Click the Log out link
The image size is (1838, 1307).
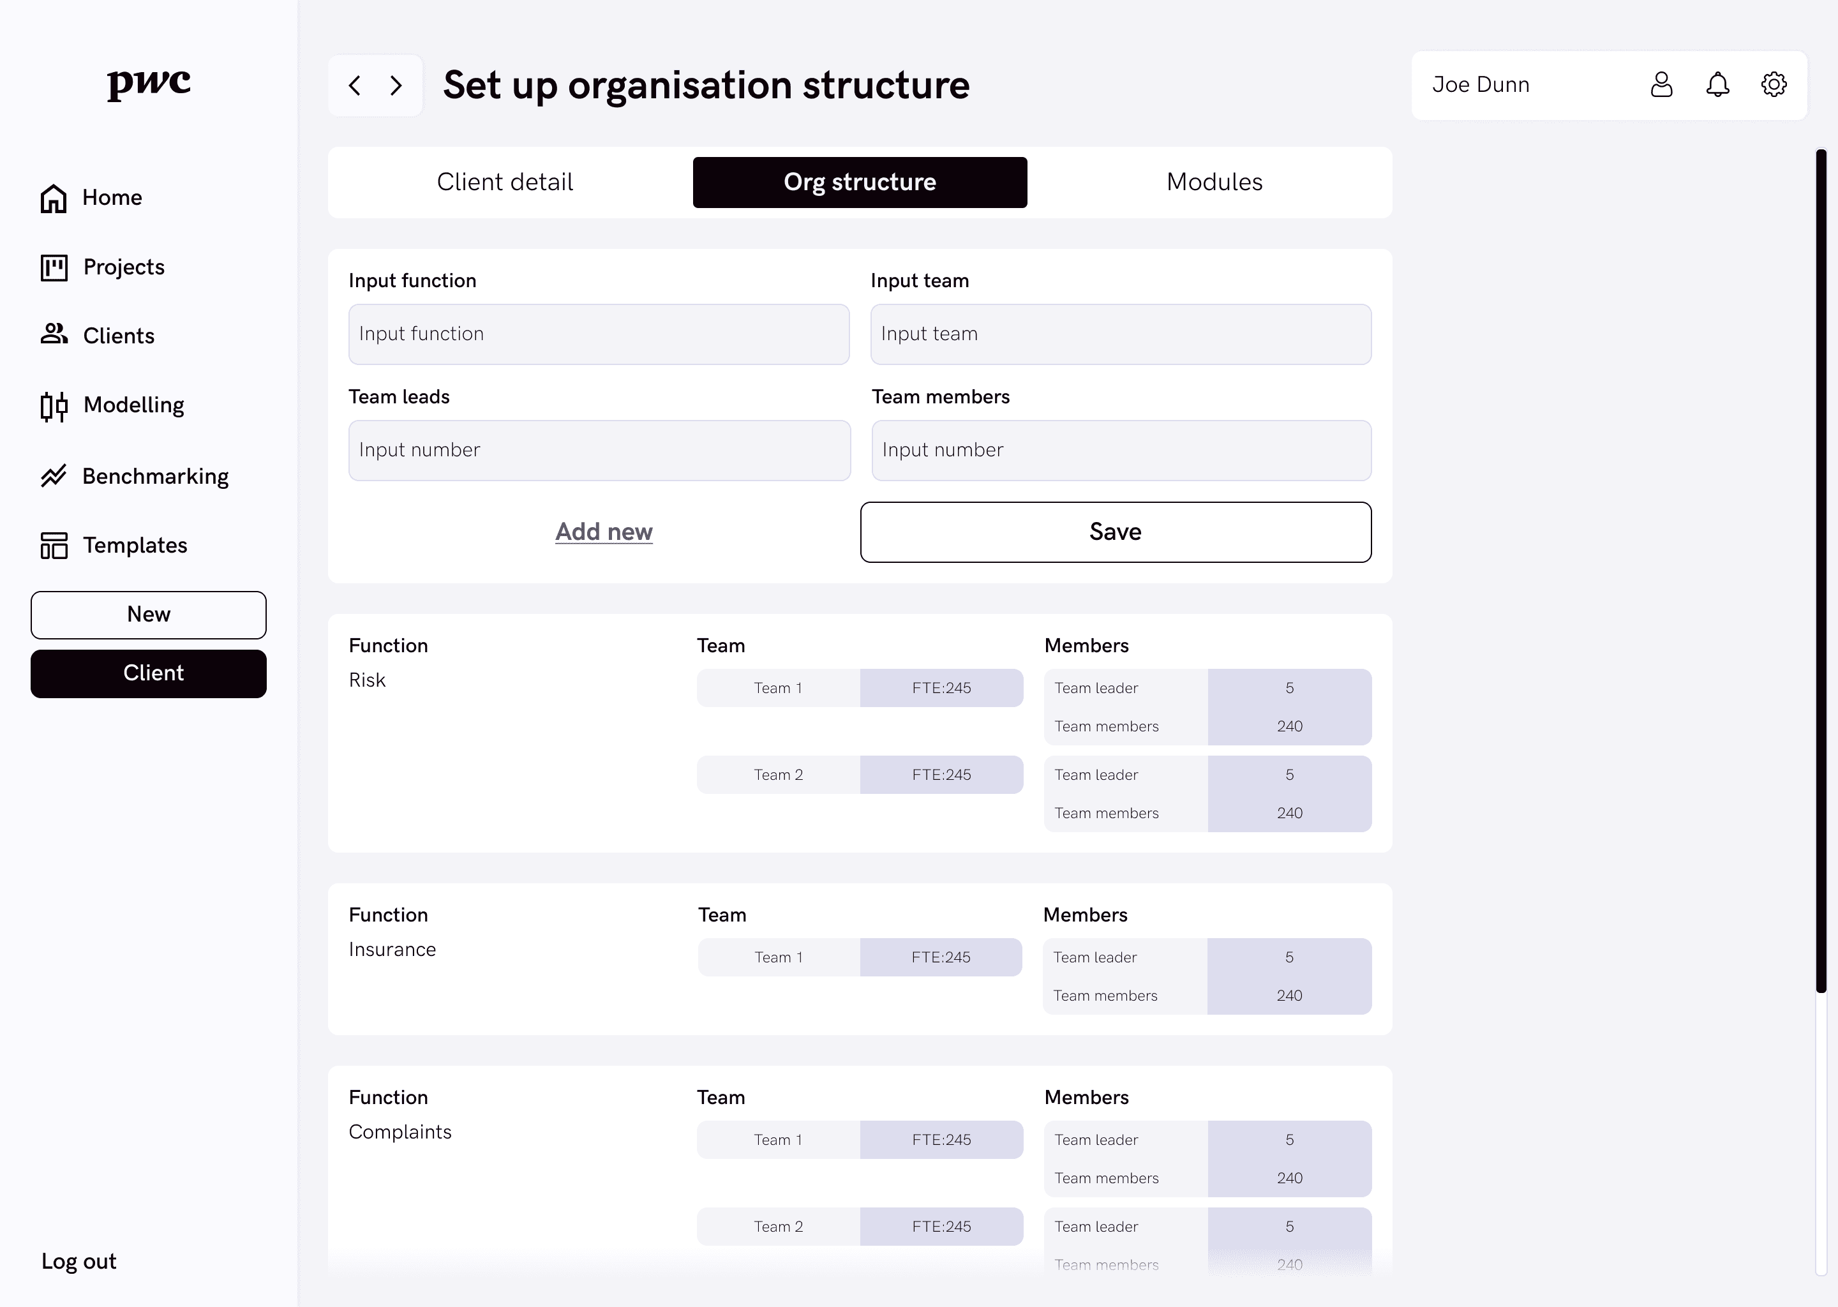pyautogui.click(x=79, y=1261)
